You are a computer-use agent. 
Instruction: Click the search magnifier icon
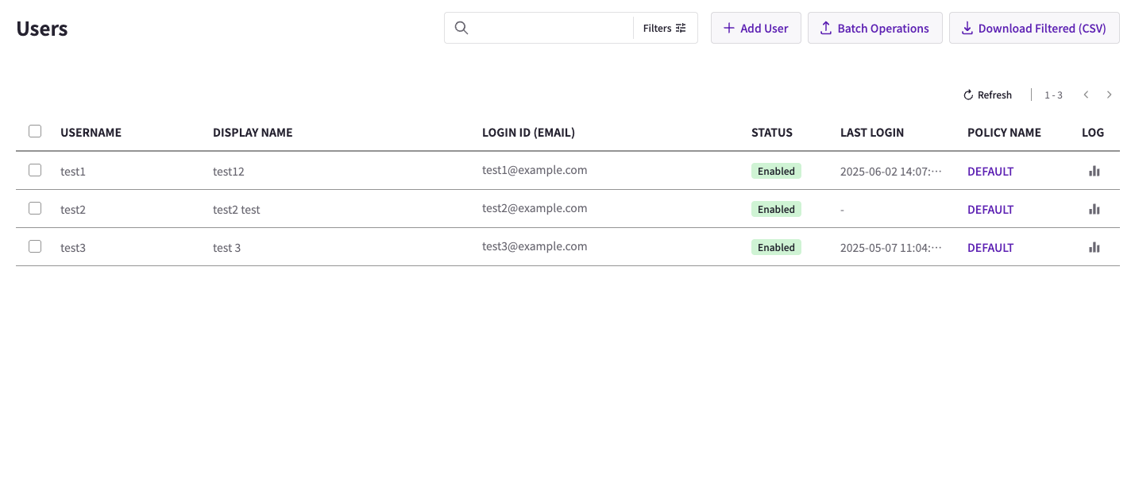click(x=461, y=28)
